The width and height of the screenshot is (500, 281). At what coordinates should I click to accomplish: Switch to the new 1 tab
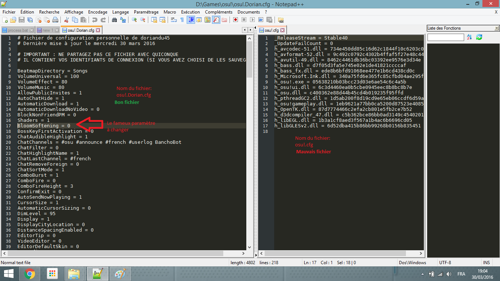48,30
